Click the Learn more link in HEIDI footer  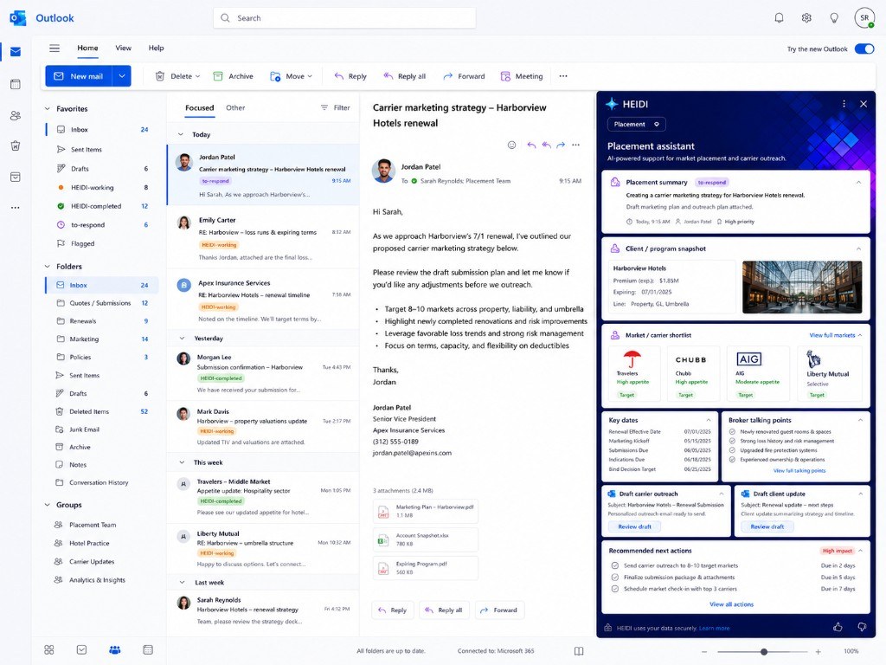[714, 629]
